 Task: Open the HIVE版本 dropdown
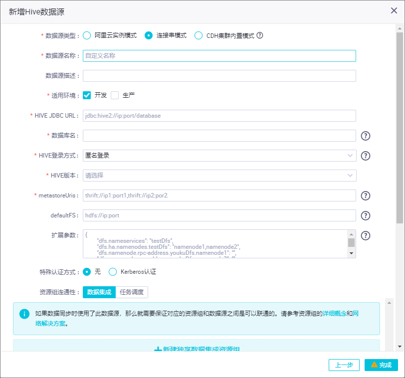click(219, 176)
